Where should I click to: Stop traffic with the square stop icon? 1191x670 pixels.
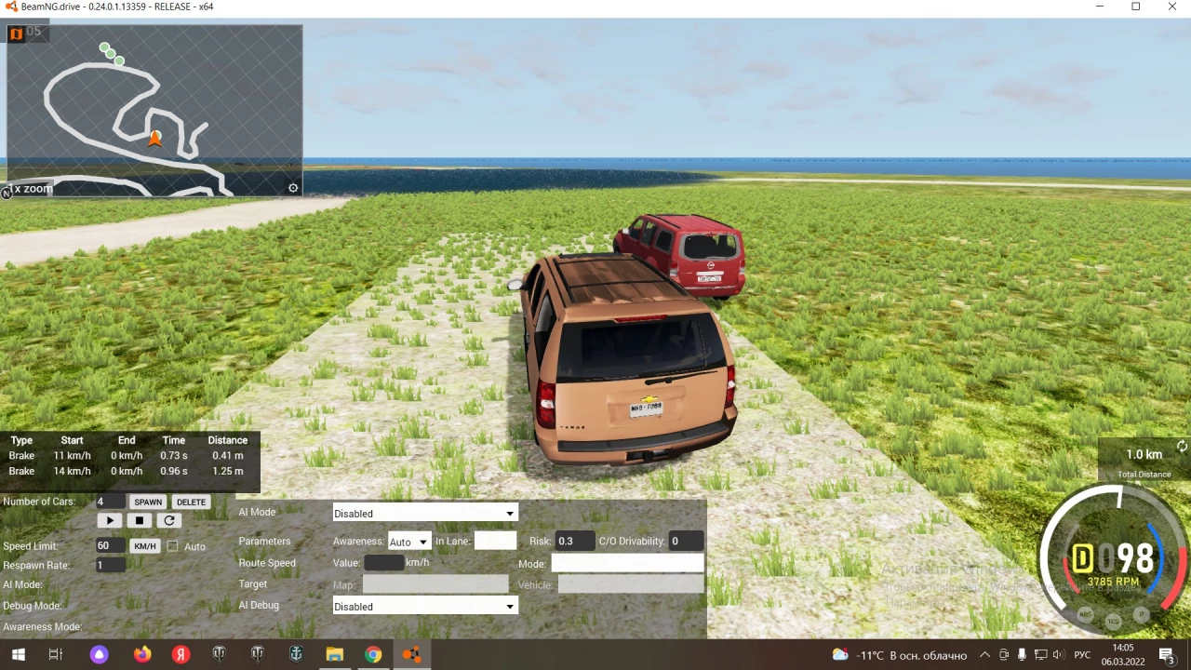(139, 520)
